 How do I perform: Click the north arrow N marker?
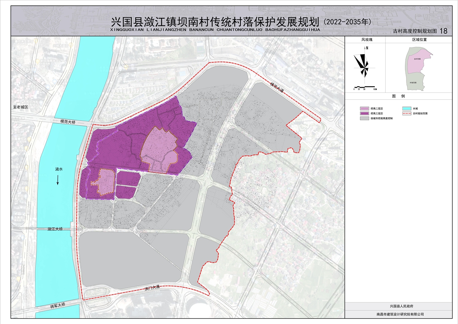tap(366, 48)
